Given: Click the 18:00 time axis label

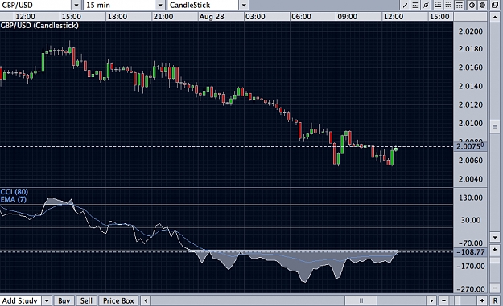Looking at the screenshot, I should [x=117, y=17].
